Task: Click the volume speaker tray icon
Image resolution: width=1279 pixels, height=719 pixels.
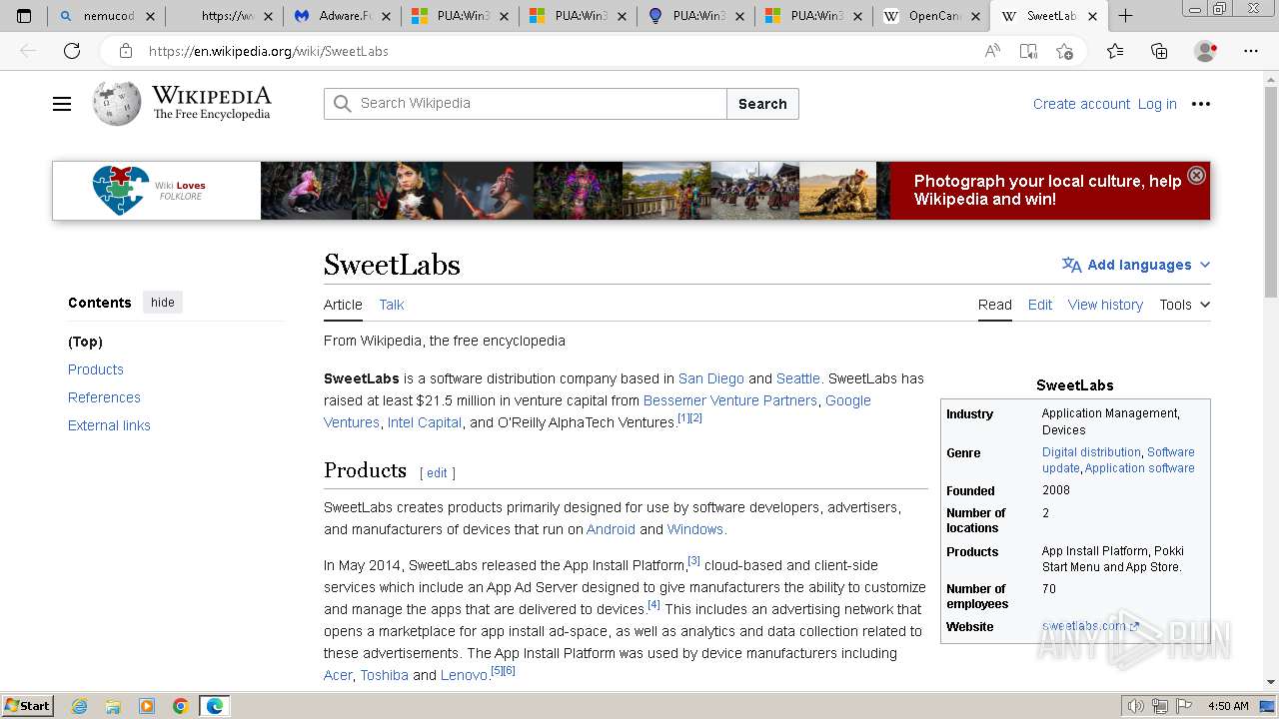Action: tap(1136, 706)
